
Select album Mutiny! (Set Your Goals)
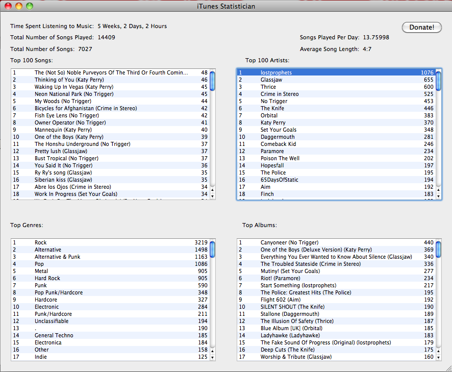(336, 271)
